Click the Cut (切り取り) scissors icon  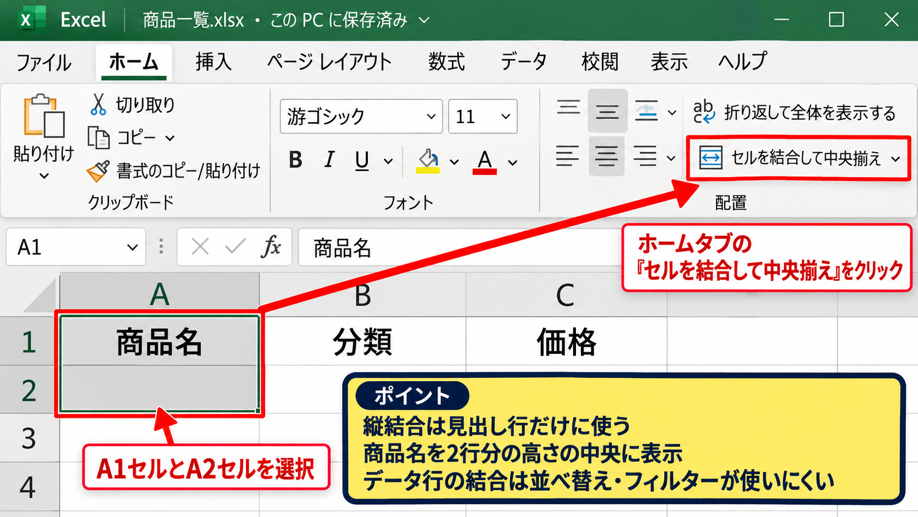(98, 104)
